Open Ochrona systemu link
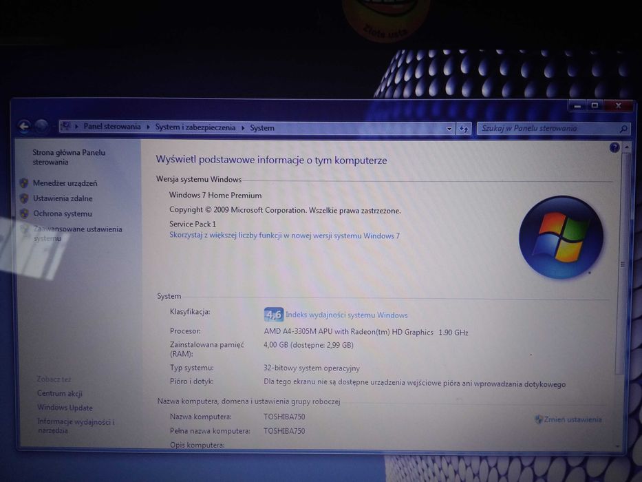Viewport: 642px width, 482px height. coord(63,213)
